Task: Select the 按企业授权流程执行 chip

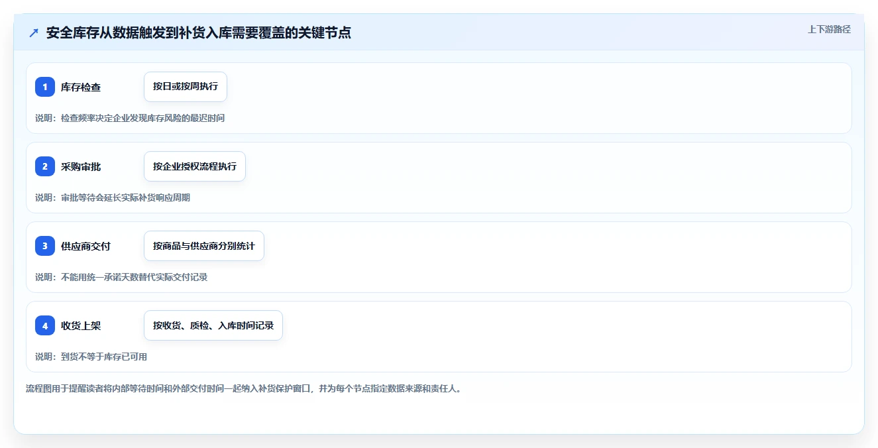Action: coord(195,166)
